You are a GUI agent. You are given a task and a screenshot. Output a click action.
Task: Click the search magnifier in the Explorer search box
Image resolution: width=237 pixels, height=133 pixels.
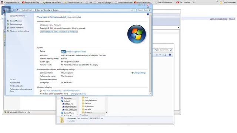171,50
